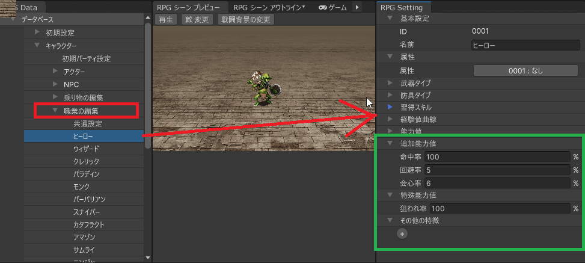Open the 属性 dropdown showing 0001 : なし
Screen dimensions: 585x263
coord(525,70)
